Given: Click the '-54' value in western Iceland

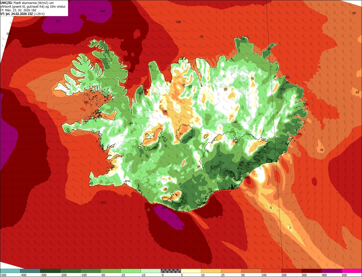Looking at the screenshot, I should (130, 123).
